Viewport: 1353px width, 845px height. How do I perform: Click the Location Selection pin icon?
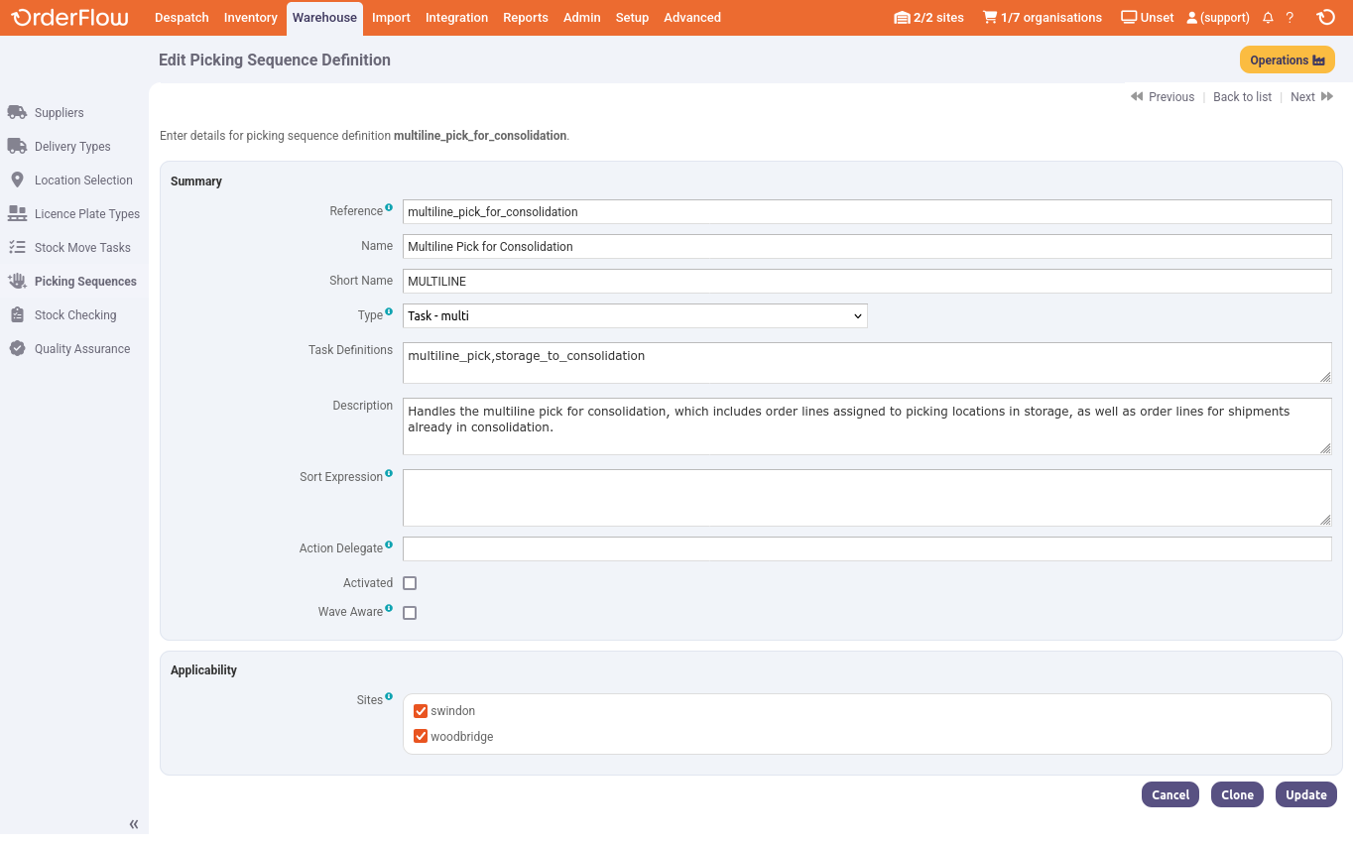[x=17, y=180]
